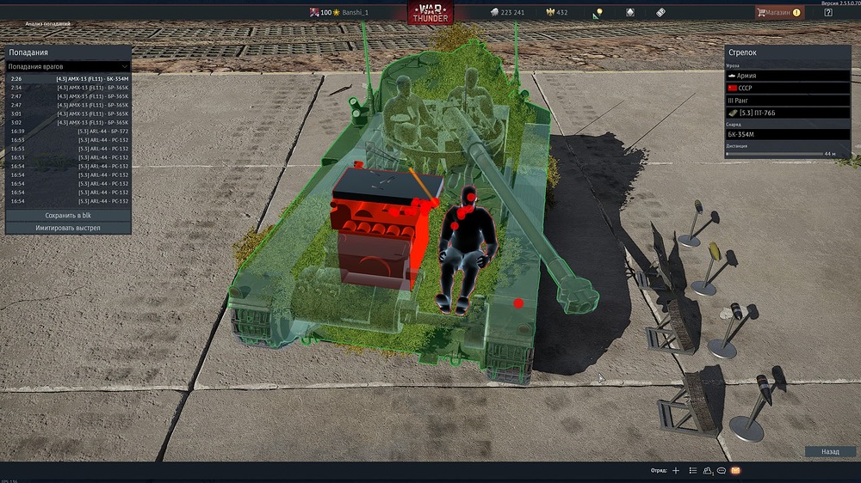Go back with the Назад button

829,451
